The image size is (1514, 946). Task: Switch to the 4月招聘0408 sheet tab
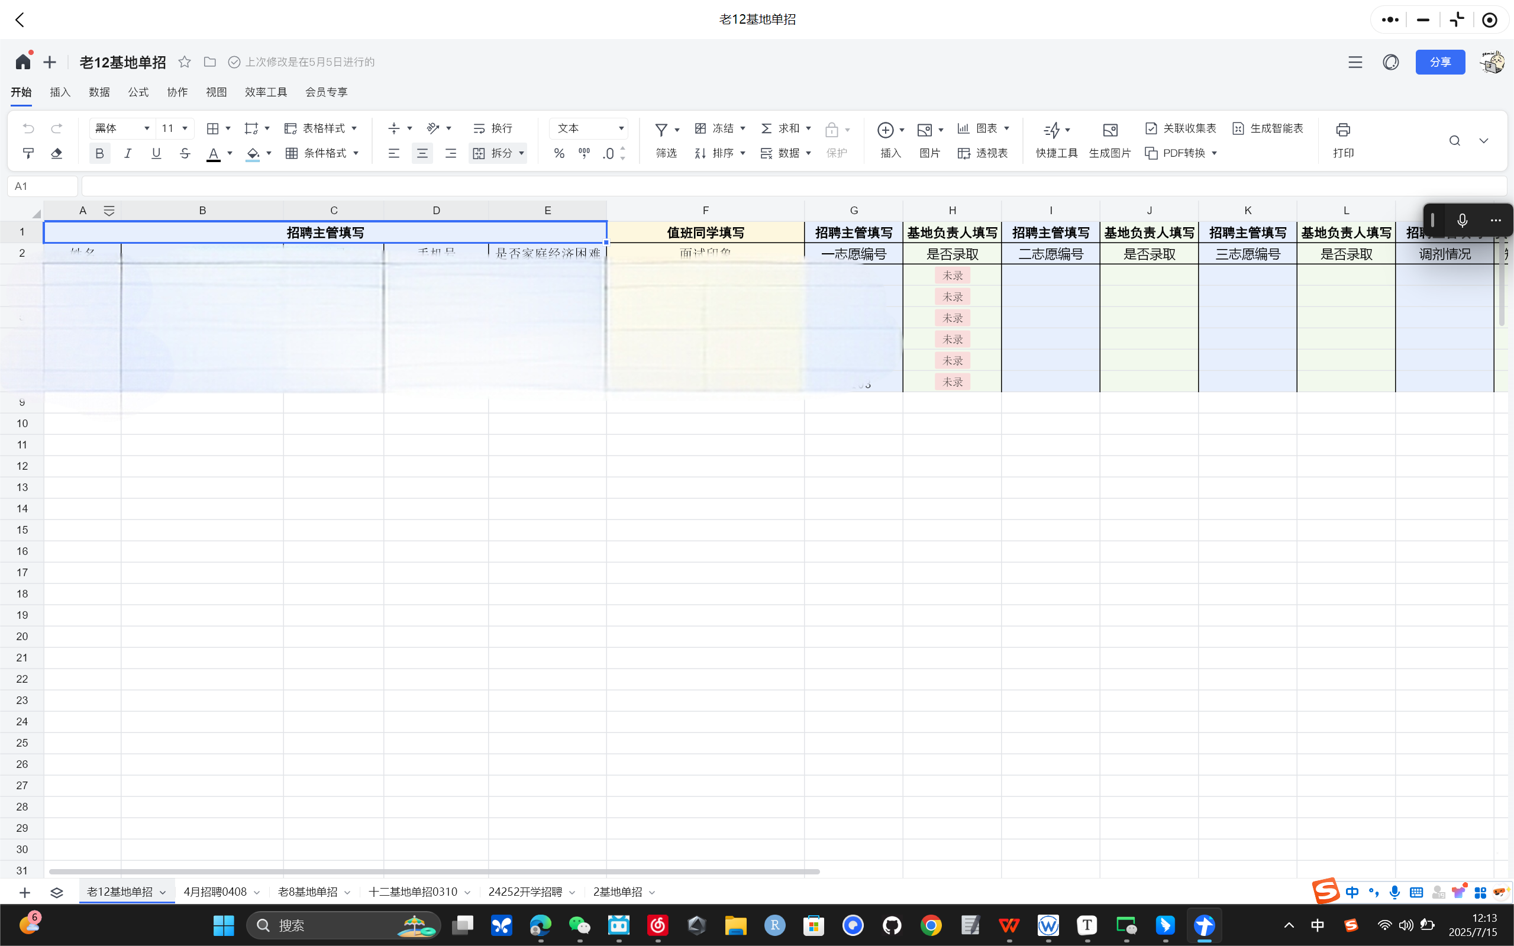[215, 892]
